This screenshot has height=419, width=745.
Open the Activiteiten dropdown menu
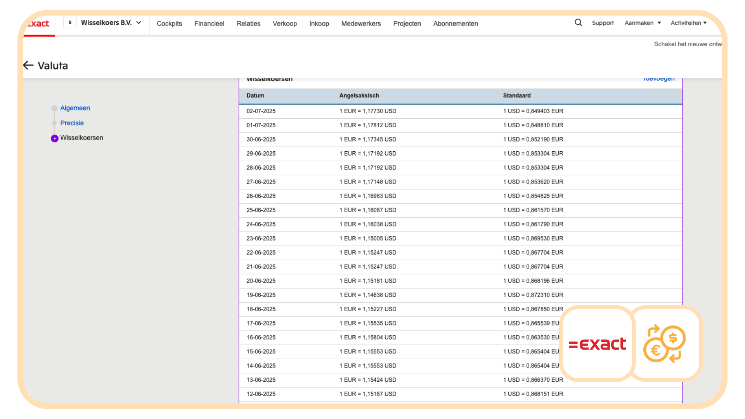(689, 23)
